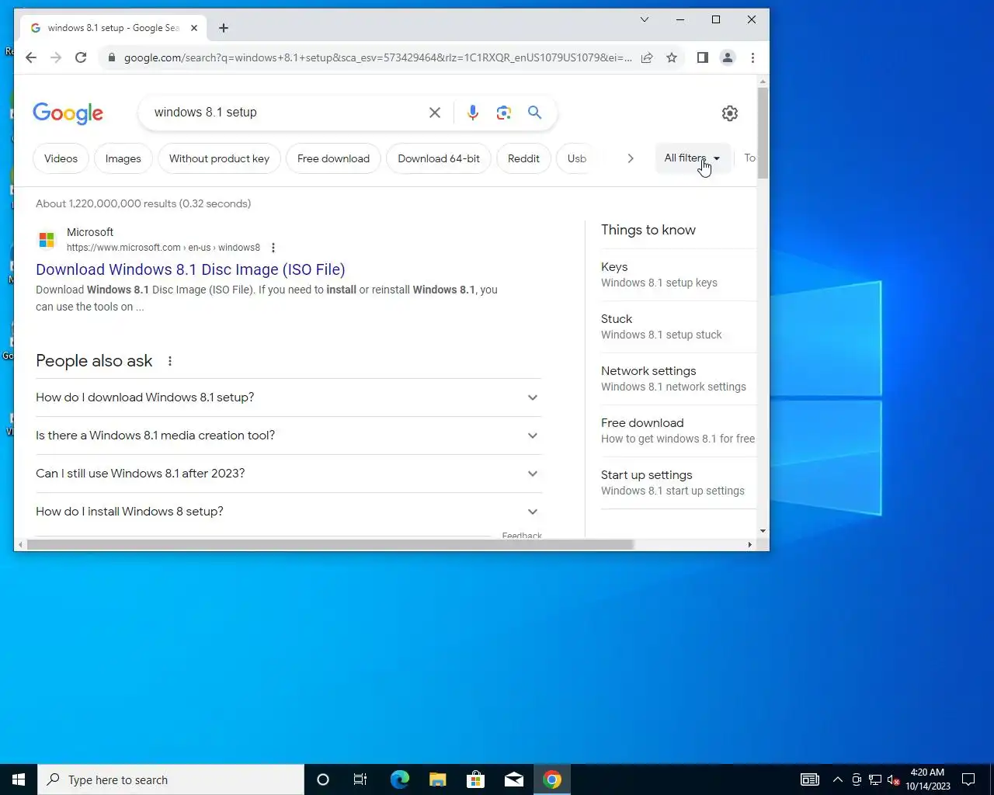Viewport: 994px width, 795px height.
Task: View site info via lock icon
Action: pos(112,57)
